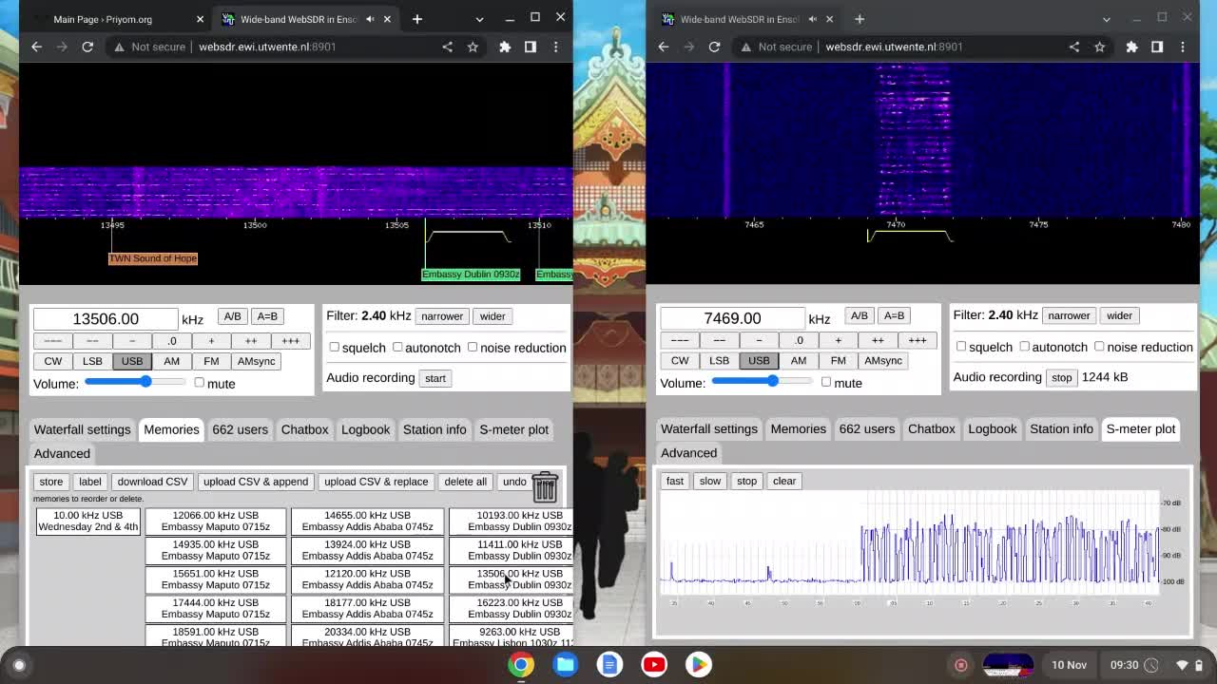Select AMsync mode in right window
The image size is (1217, 684).
coord(883,360)
